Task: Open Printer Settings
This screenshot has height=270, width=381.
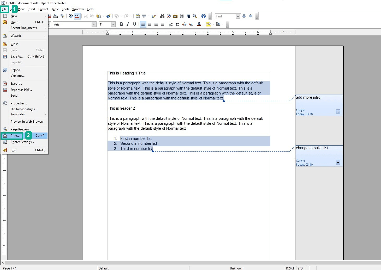Action: pos(22,142)
